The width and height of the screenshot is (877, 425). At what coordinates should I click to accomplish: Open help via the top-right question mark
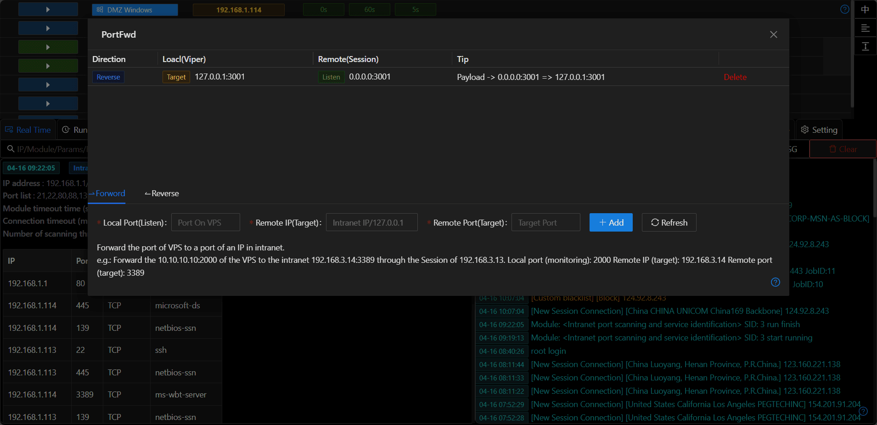pyautogui.click(x=844, y=10)
